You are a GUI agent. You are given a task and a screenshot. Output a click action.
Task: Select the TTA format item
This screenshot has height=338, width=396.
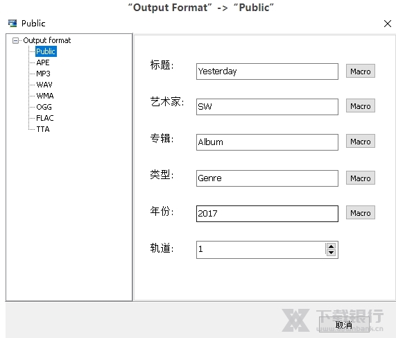[43, 129]
